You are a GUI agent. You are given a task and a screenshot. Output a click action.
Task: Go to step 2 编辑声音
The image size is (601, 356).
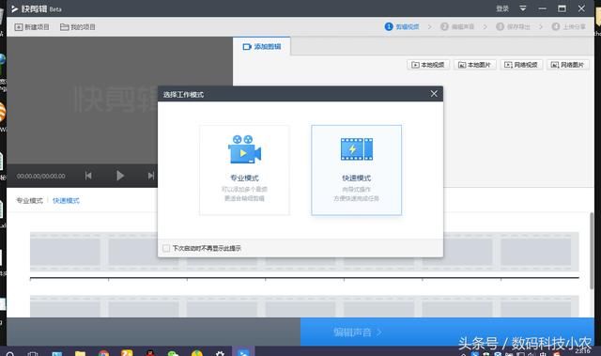[457, 27]
